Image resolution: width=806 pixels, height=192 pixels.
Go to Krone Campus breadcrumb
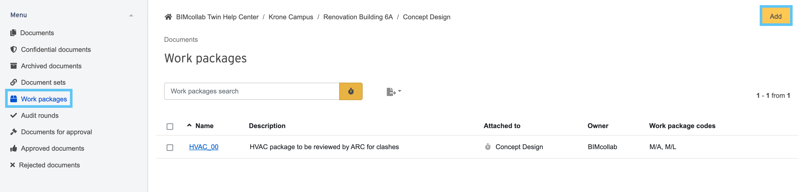(x=291, y=17)
